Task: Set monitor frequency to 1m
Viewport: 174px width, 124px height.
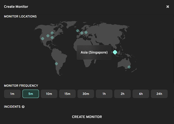Action: point(12,94)
